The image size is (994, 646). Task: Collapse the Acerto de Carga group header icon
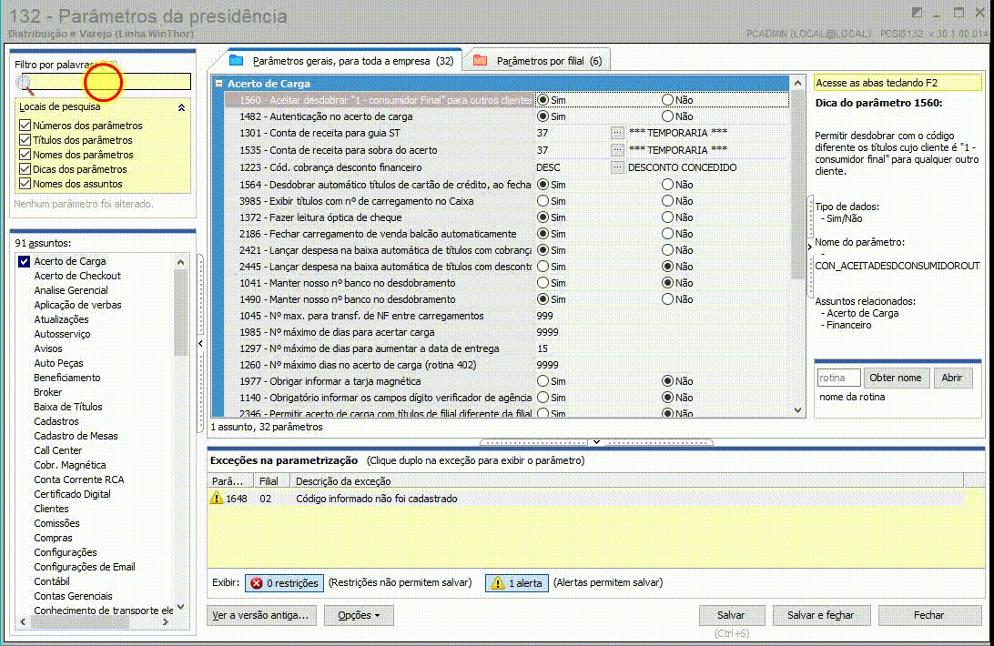point(218,84)
